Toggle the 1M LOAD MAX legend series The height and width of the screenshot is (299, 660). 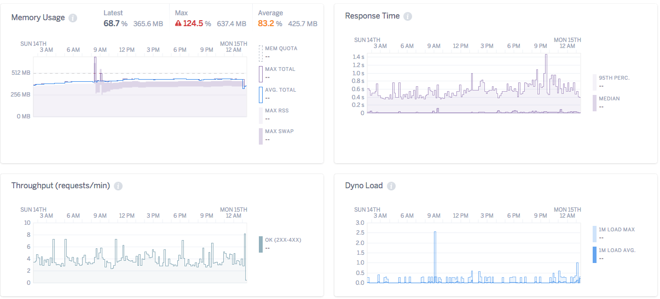click(x=613, y=234)
